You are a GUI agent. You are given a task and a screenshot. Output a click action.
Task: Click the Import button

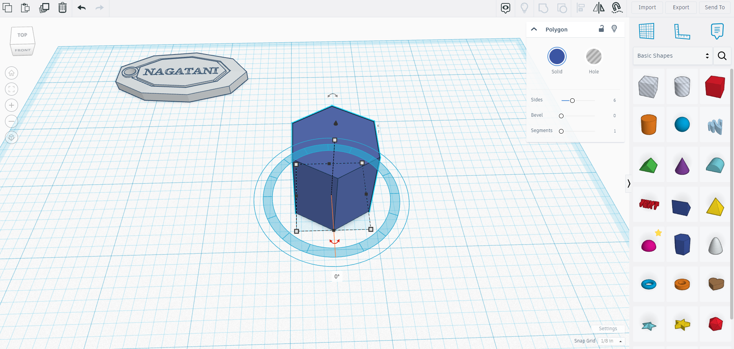647,7
